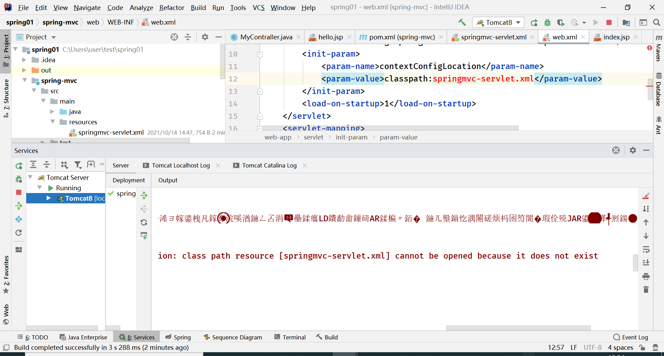Image resolution: width=664 pixels, height=356 pixels.
Task: Rerun Tomcat8 from the main toolbar
Action: click(534, 22)
